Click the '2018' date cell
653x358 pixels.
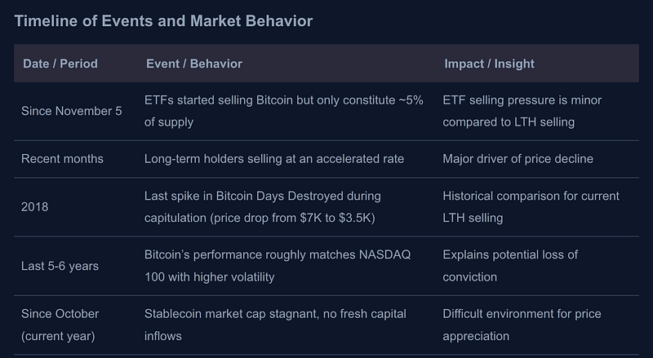click(35, 206)
